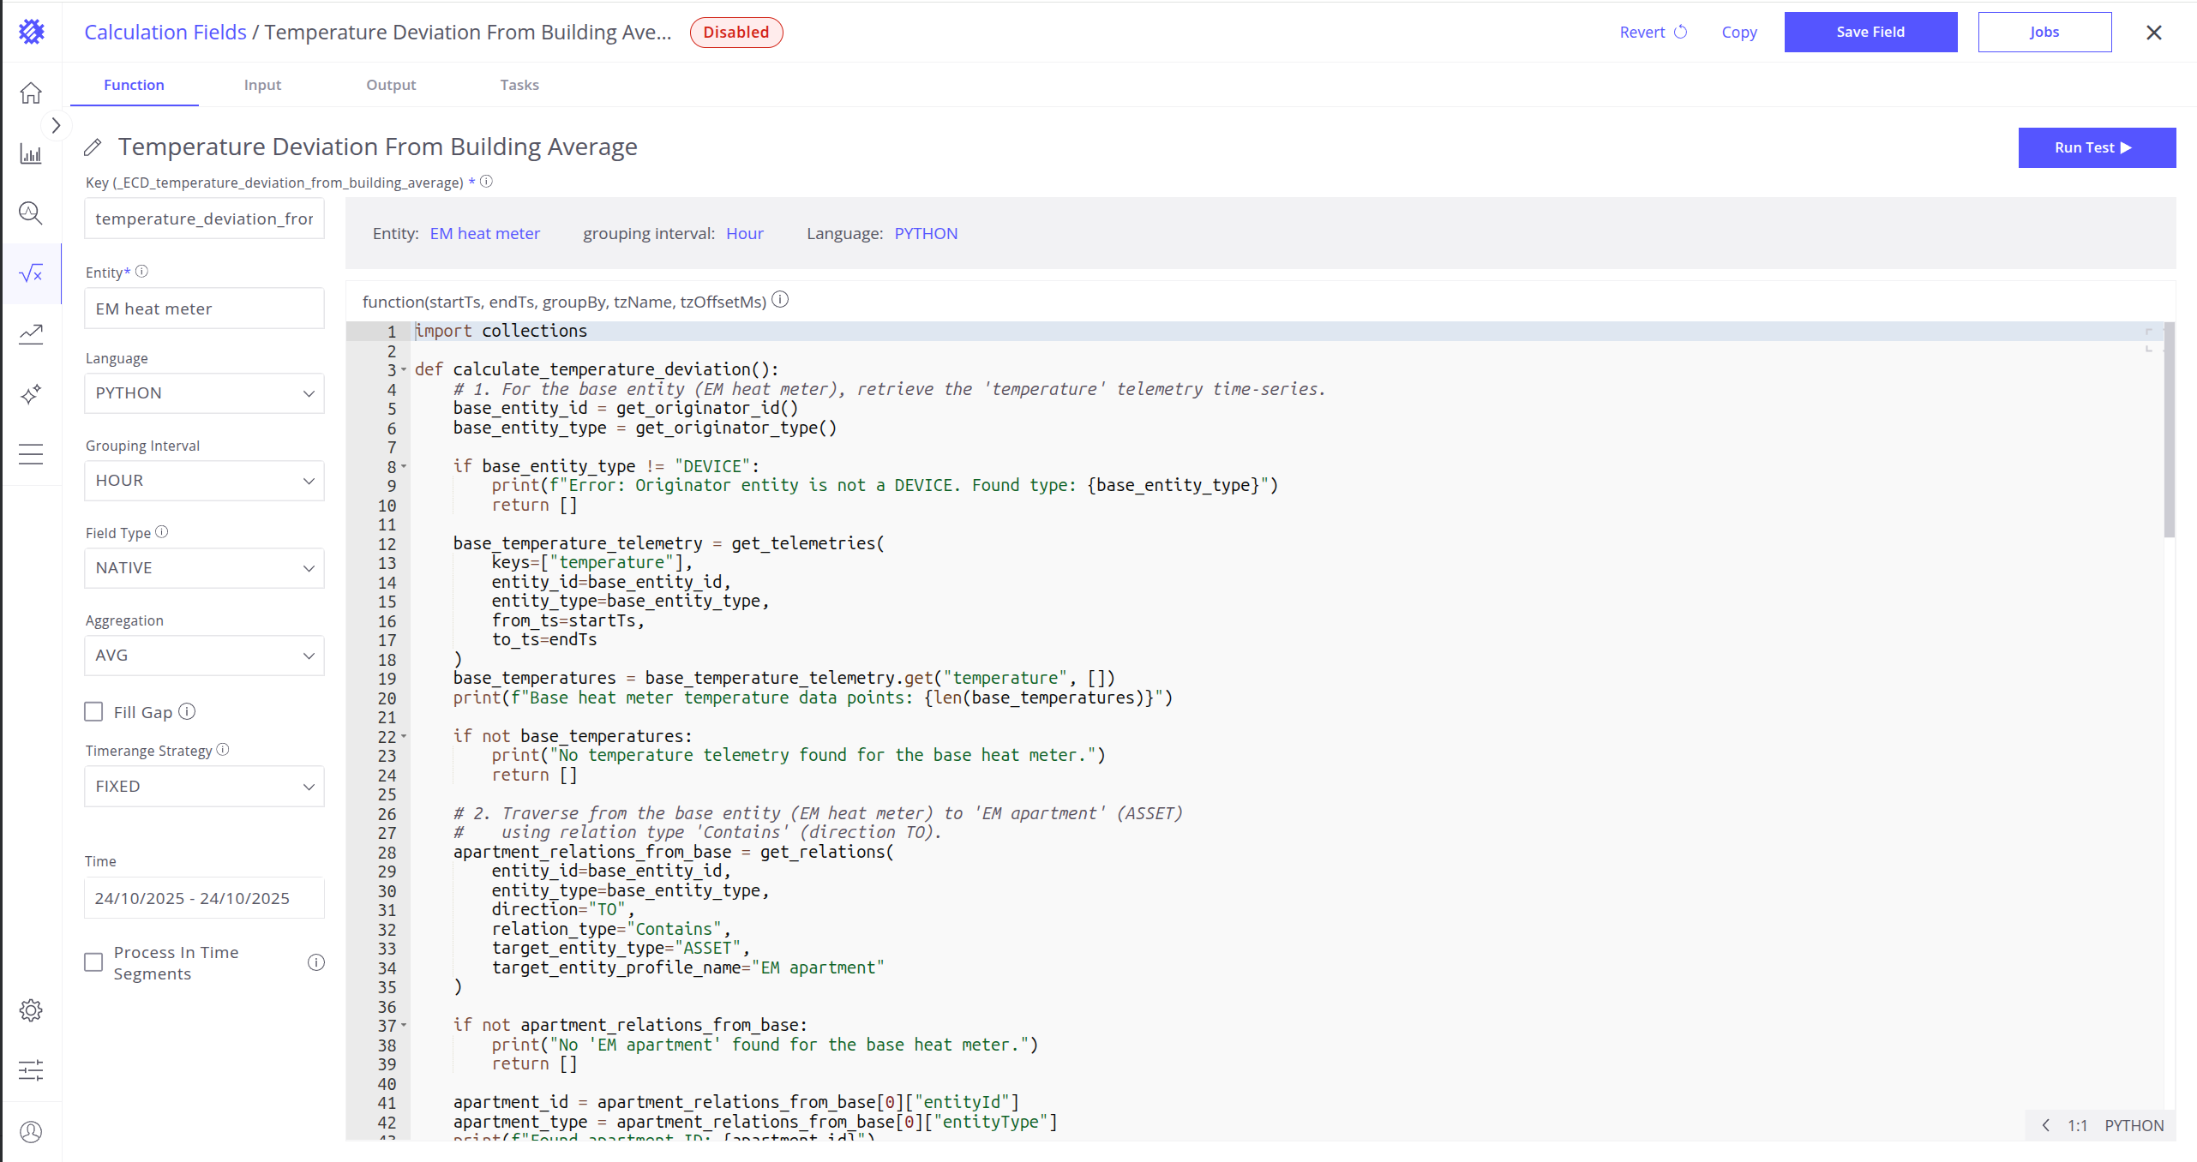Screen dimensions: 2197x1162
Task: Open the settings gear sidebar icon
Action: pyautogui.click(x=31, y=1010)
